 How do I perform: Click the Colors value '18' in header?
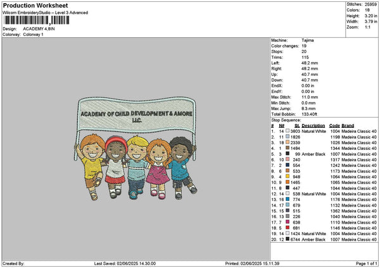point(367,10)
